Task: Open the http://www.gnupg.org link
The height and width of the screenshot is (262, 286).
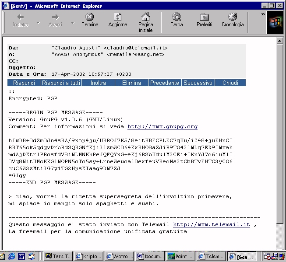Action: 162,126
